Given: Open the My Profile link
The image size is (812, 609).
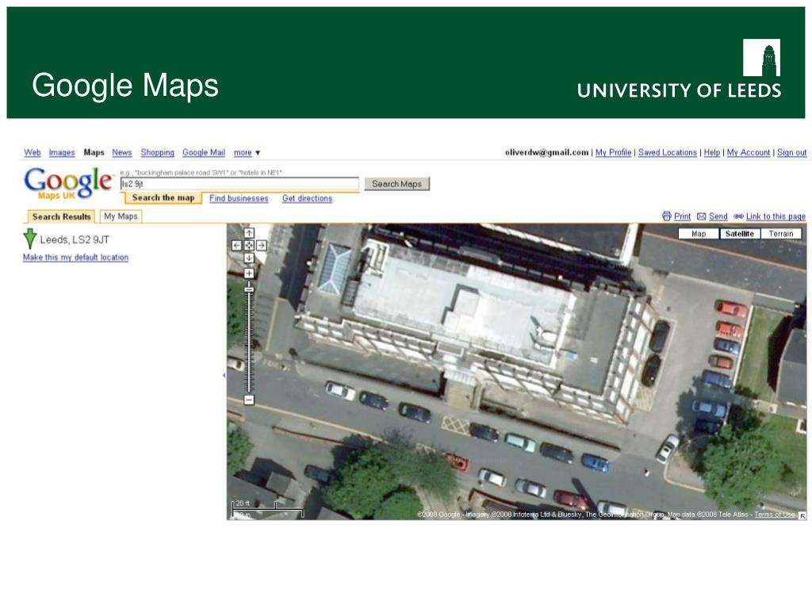Looking at the screenshot, I should click(x=613, y=152).
